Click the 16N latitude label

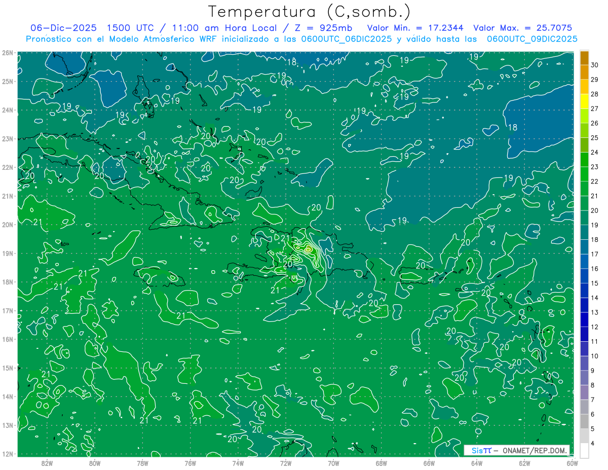coord(8,339)
